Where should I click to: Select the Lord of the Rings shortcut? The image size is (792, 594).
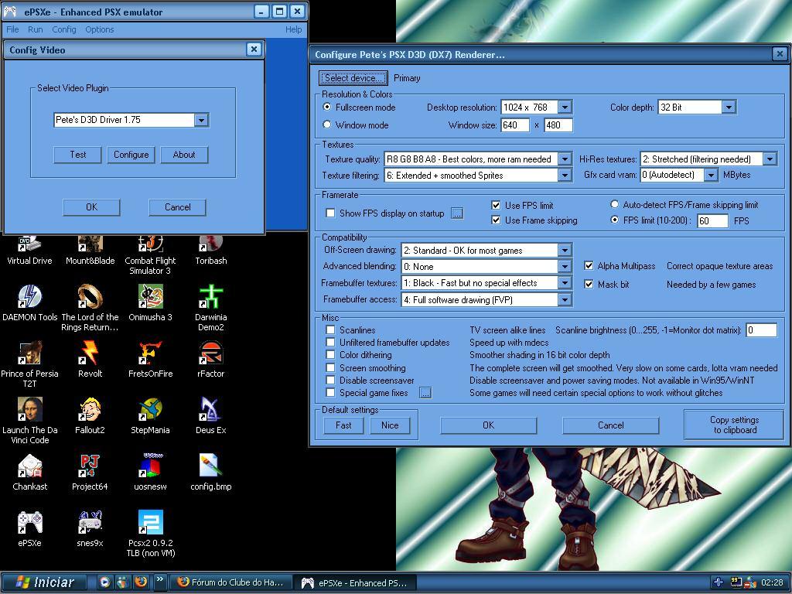tap(90, 308)
